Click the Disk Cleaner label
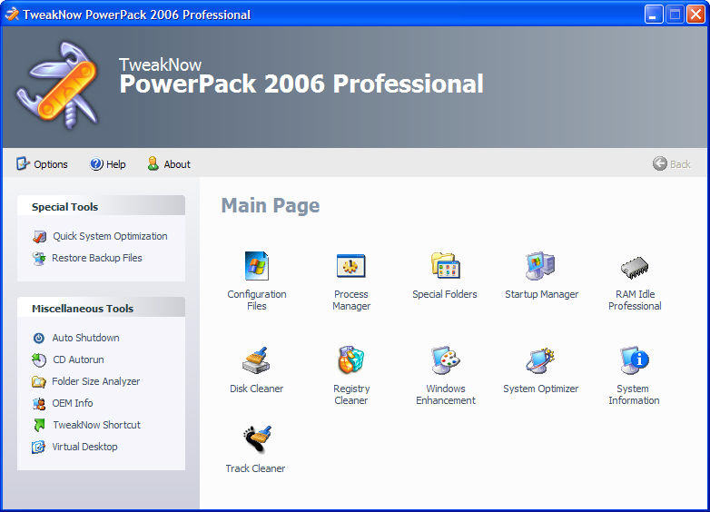Viewport: 710px width, 512px height. pyautogui.click(x=256, y=389)
